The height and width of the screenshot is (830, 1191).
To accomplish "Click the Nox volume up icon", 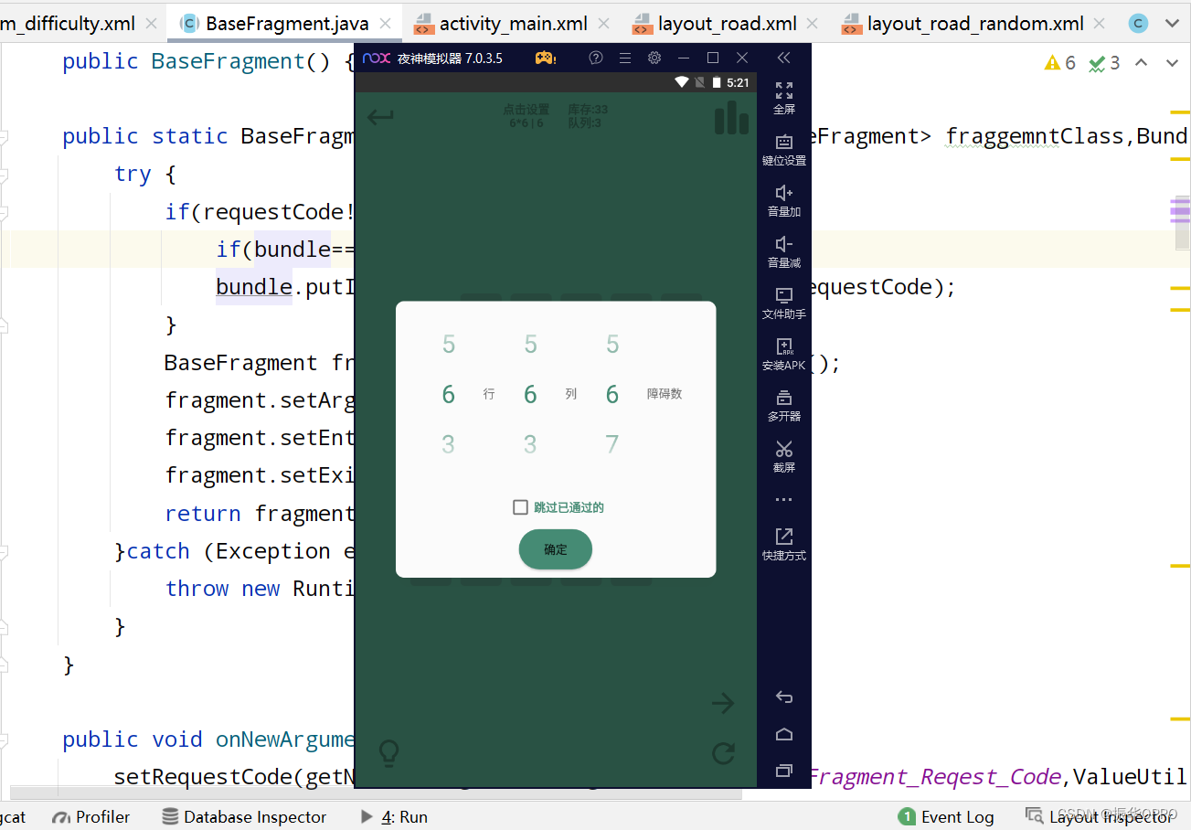I will tap(784, 193).
